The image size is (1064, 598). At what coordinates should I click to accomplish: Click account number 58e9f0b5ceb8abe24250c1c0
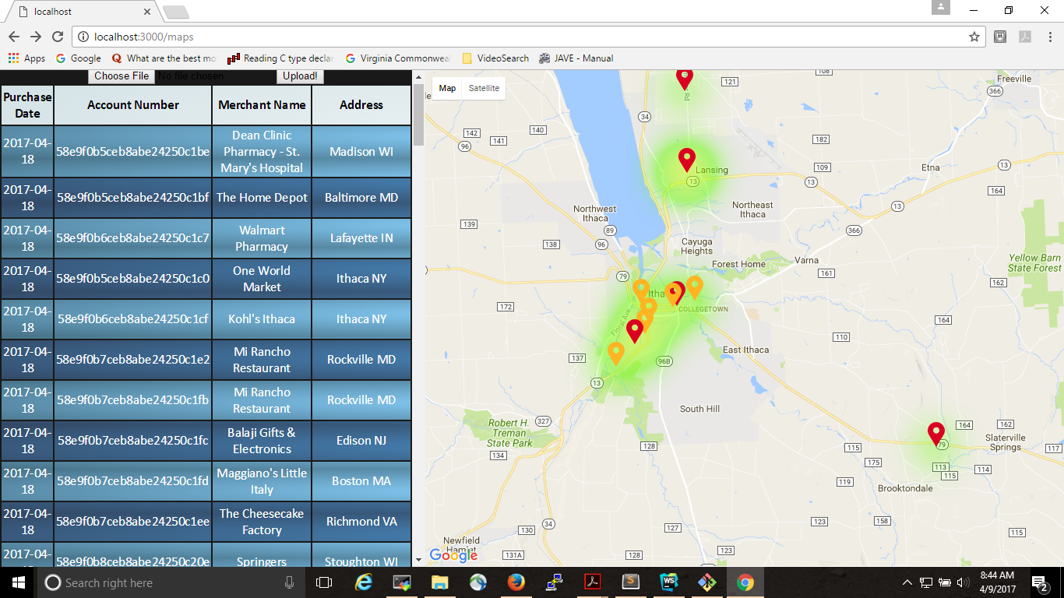[133, 279]
